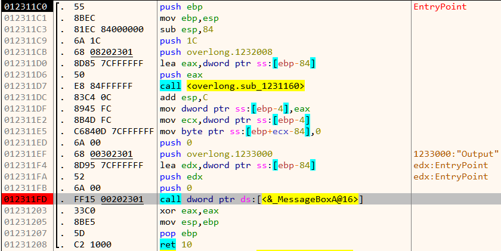Select address row 012311CB
Screen dimensions: 501x251
pyautogui.click(x=26, y=52)
